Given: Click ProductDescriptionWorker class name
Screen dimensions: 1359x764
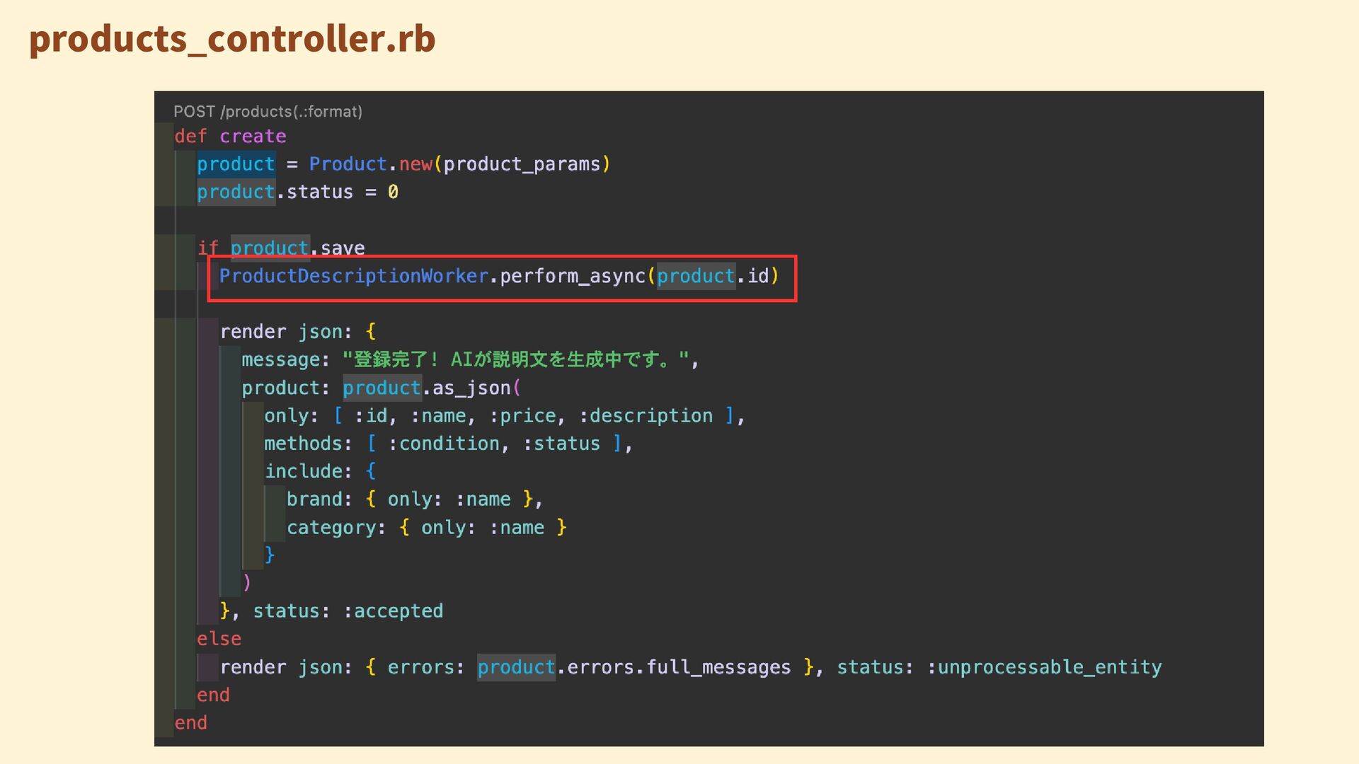Looking at the screenshot, I should [x=354, y=276].
